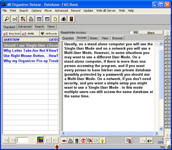This screenshot has width=172, height=150.
Task: Switch to the Standard toolbar tab
Action: point(9,27)
